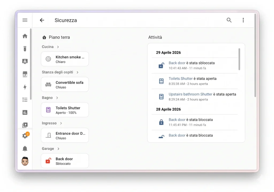Open the Toilets Shutter card
Viewport: 274px width, 192px height.
[x=65, y=110]
